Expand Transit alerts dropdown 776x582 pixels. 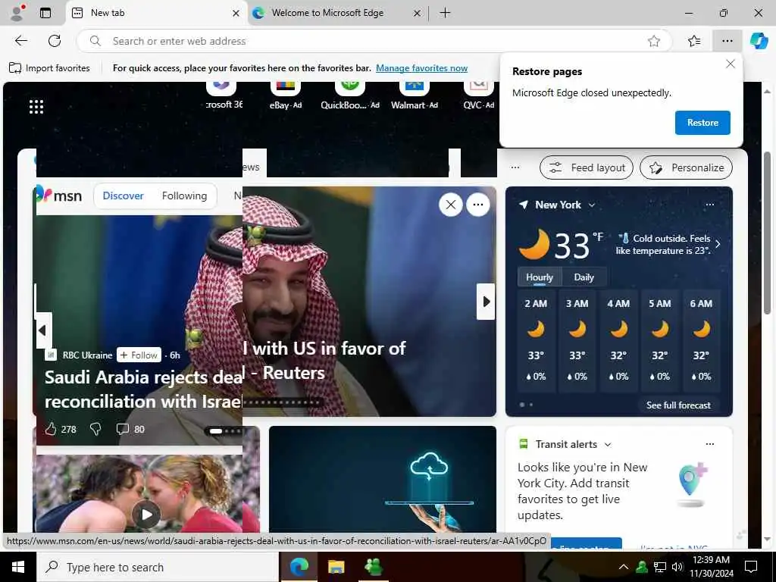click(608, 444)
